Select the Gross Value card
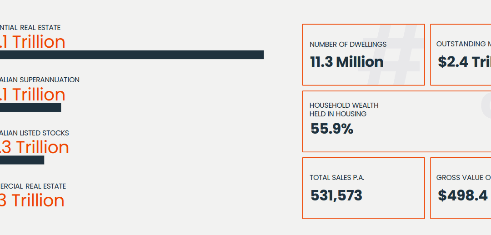Screen dimensions: 491x235 (x=461, y=188)
